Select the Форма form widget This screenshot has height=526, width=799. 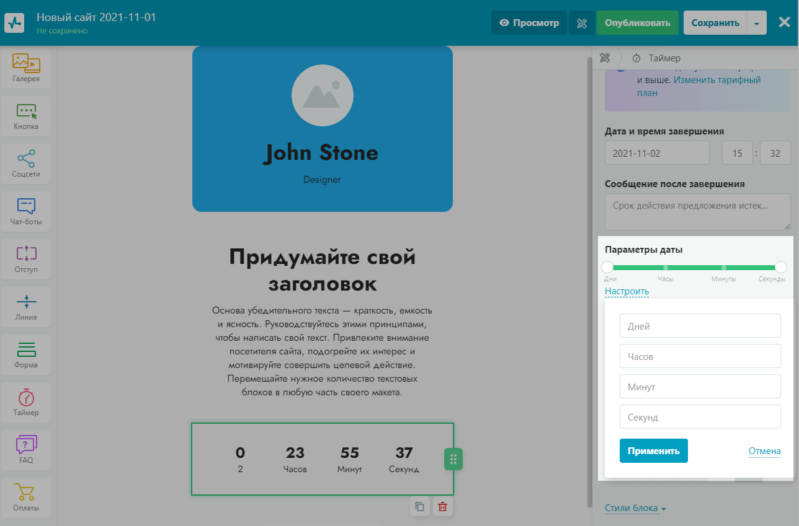[26, 354]
